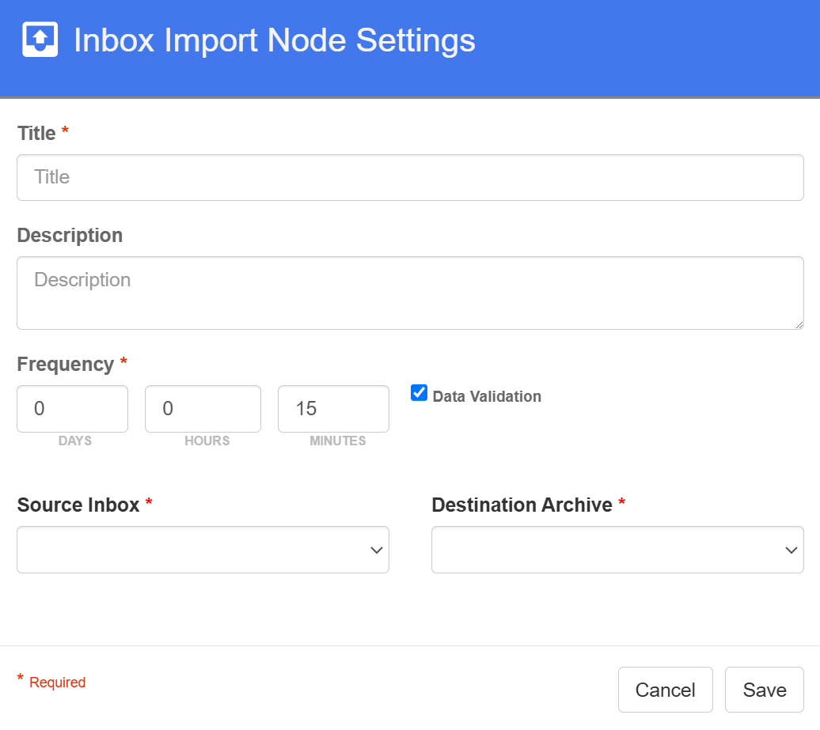Disable the Data Validation checkbox

(x=418, y=392)
